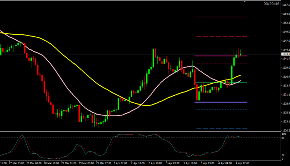Click the current price label 1343.0

(x=285, y=54)
